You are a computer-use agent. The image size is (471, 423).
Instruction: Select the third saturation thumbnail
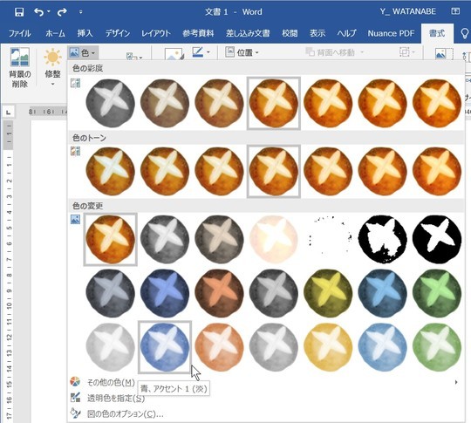pyautogui.click(x=219, y=103)
